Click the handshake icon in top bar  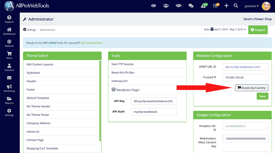pyautogui.click(x=178, y=6)
